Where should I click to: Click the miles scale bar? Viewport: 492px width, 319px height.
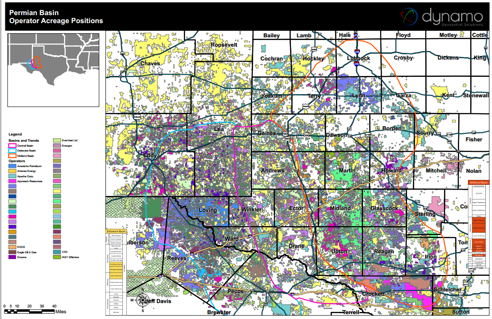[x=29, y=311]
